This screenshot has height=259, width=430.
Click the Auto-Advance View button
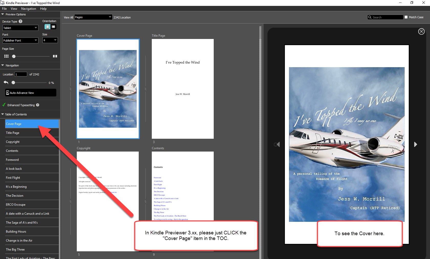click(30, 93)
